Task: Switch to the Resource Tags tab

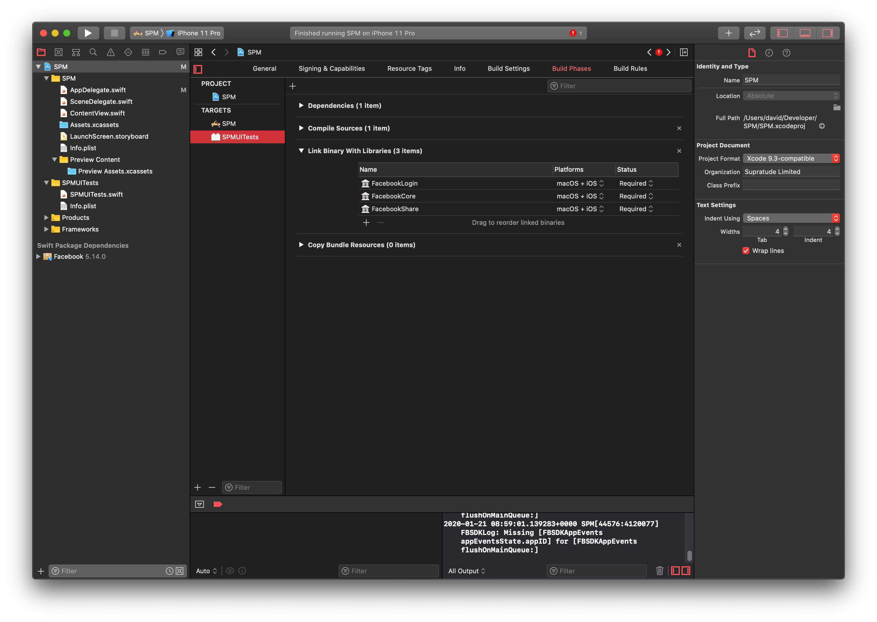Action: pos(409,68)
